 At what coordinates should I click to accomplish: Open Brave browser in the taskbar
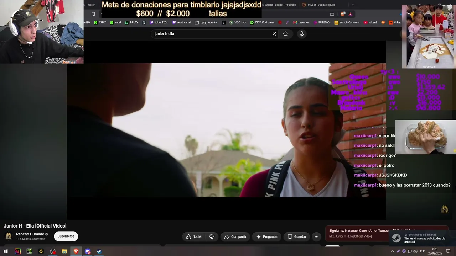point(76,251)
